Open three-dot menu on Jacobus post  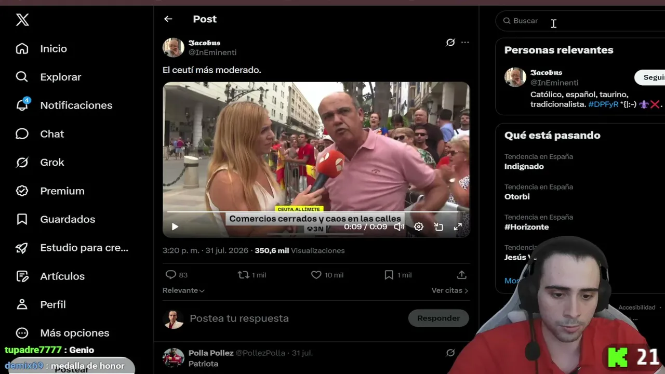[465, 43]
